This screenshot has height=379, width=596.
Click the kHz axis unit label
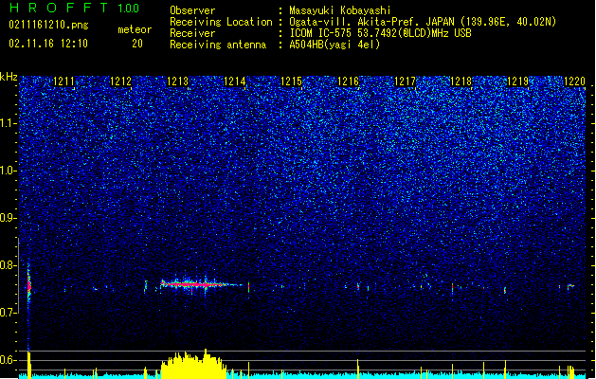click(x=9, y=77)
